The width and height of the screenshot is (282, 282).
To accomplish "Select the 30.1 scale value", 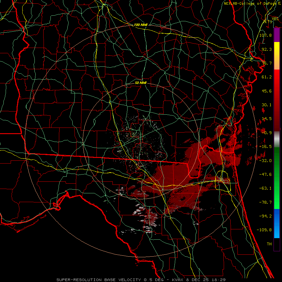I will click(x=267, y=105).
